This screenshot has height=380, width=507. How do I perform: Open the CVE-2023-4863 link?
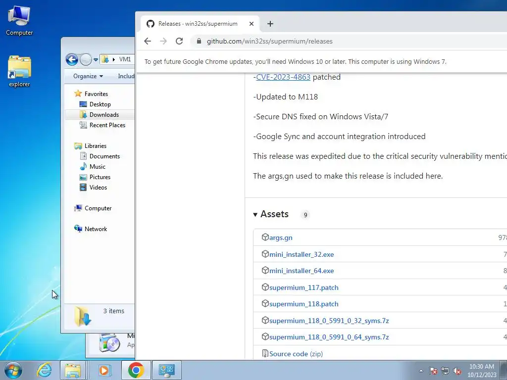283,77
